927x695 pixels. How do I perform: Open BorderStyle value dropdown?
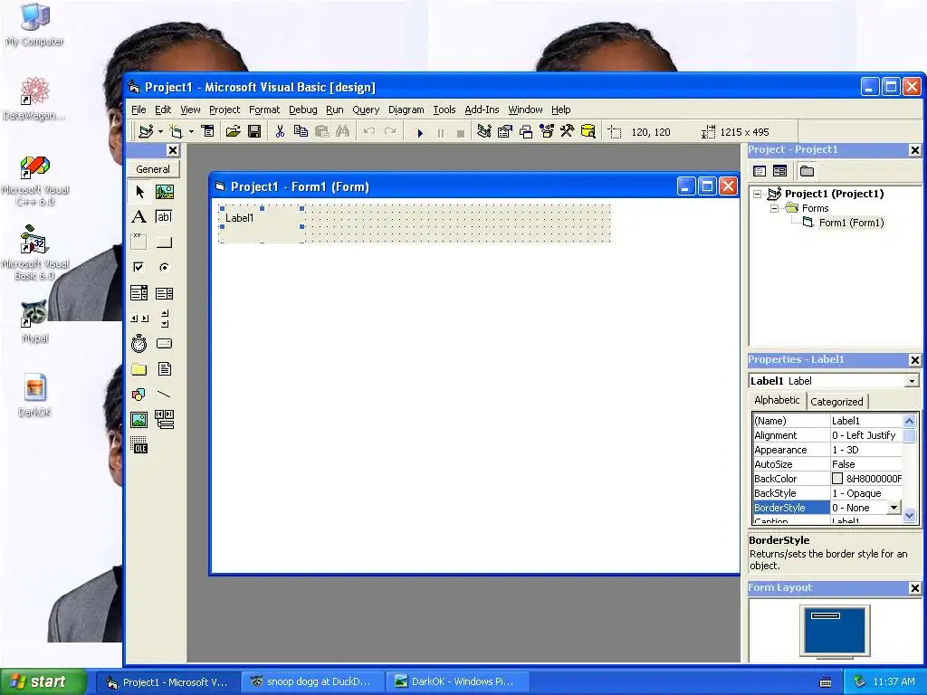pos(894,507)
